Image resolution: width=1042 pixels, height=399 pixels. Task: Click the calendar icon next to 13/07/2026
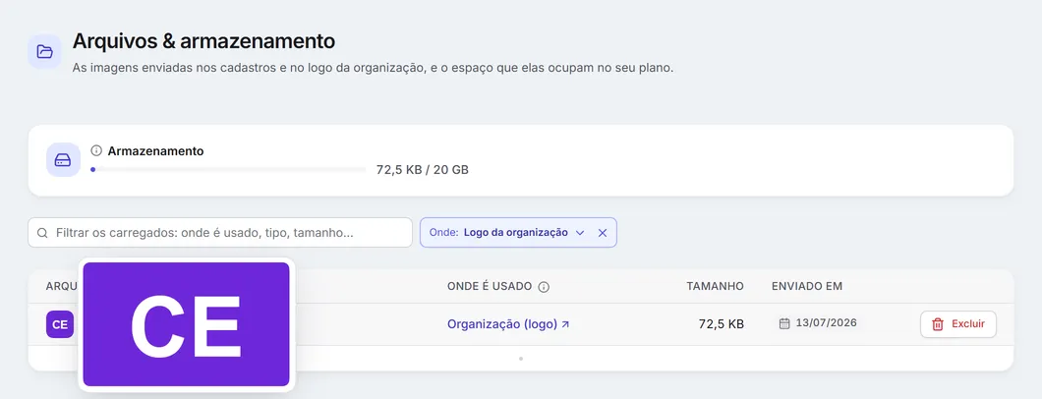[x=784, y=323]
